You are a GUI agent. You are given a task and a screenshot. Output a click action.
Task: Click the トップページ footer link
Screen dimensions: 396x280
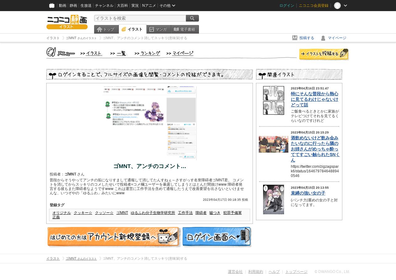(296, 272)
